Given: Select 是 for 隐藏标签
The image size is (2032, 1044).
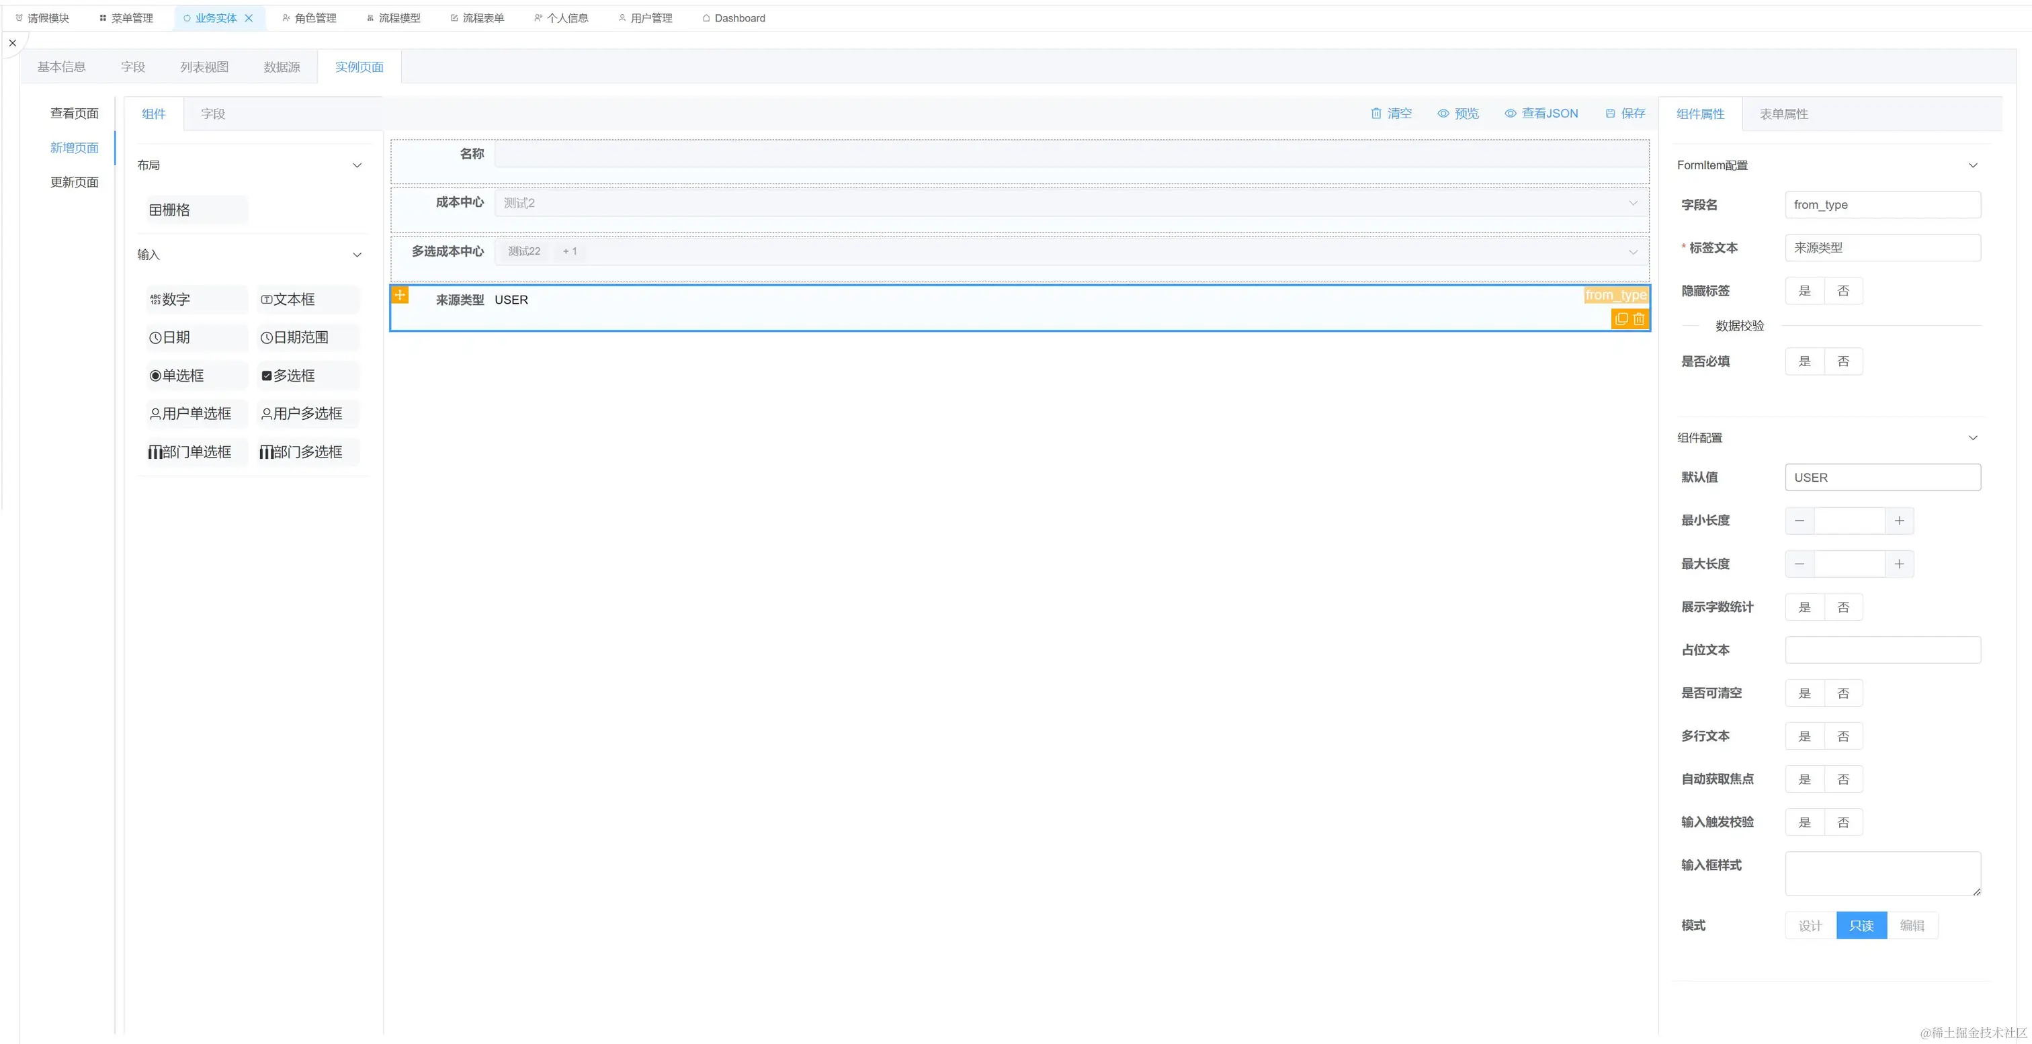Looking at the screenshot, I should tap(1804, 291).
